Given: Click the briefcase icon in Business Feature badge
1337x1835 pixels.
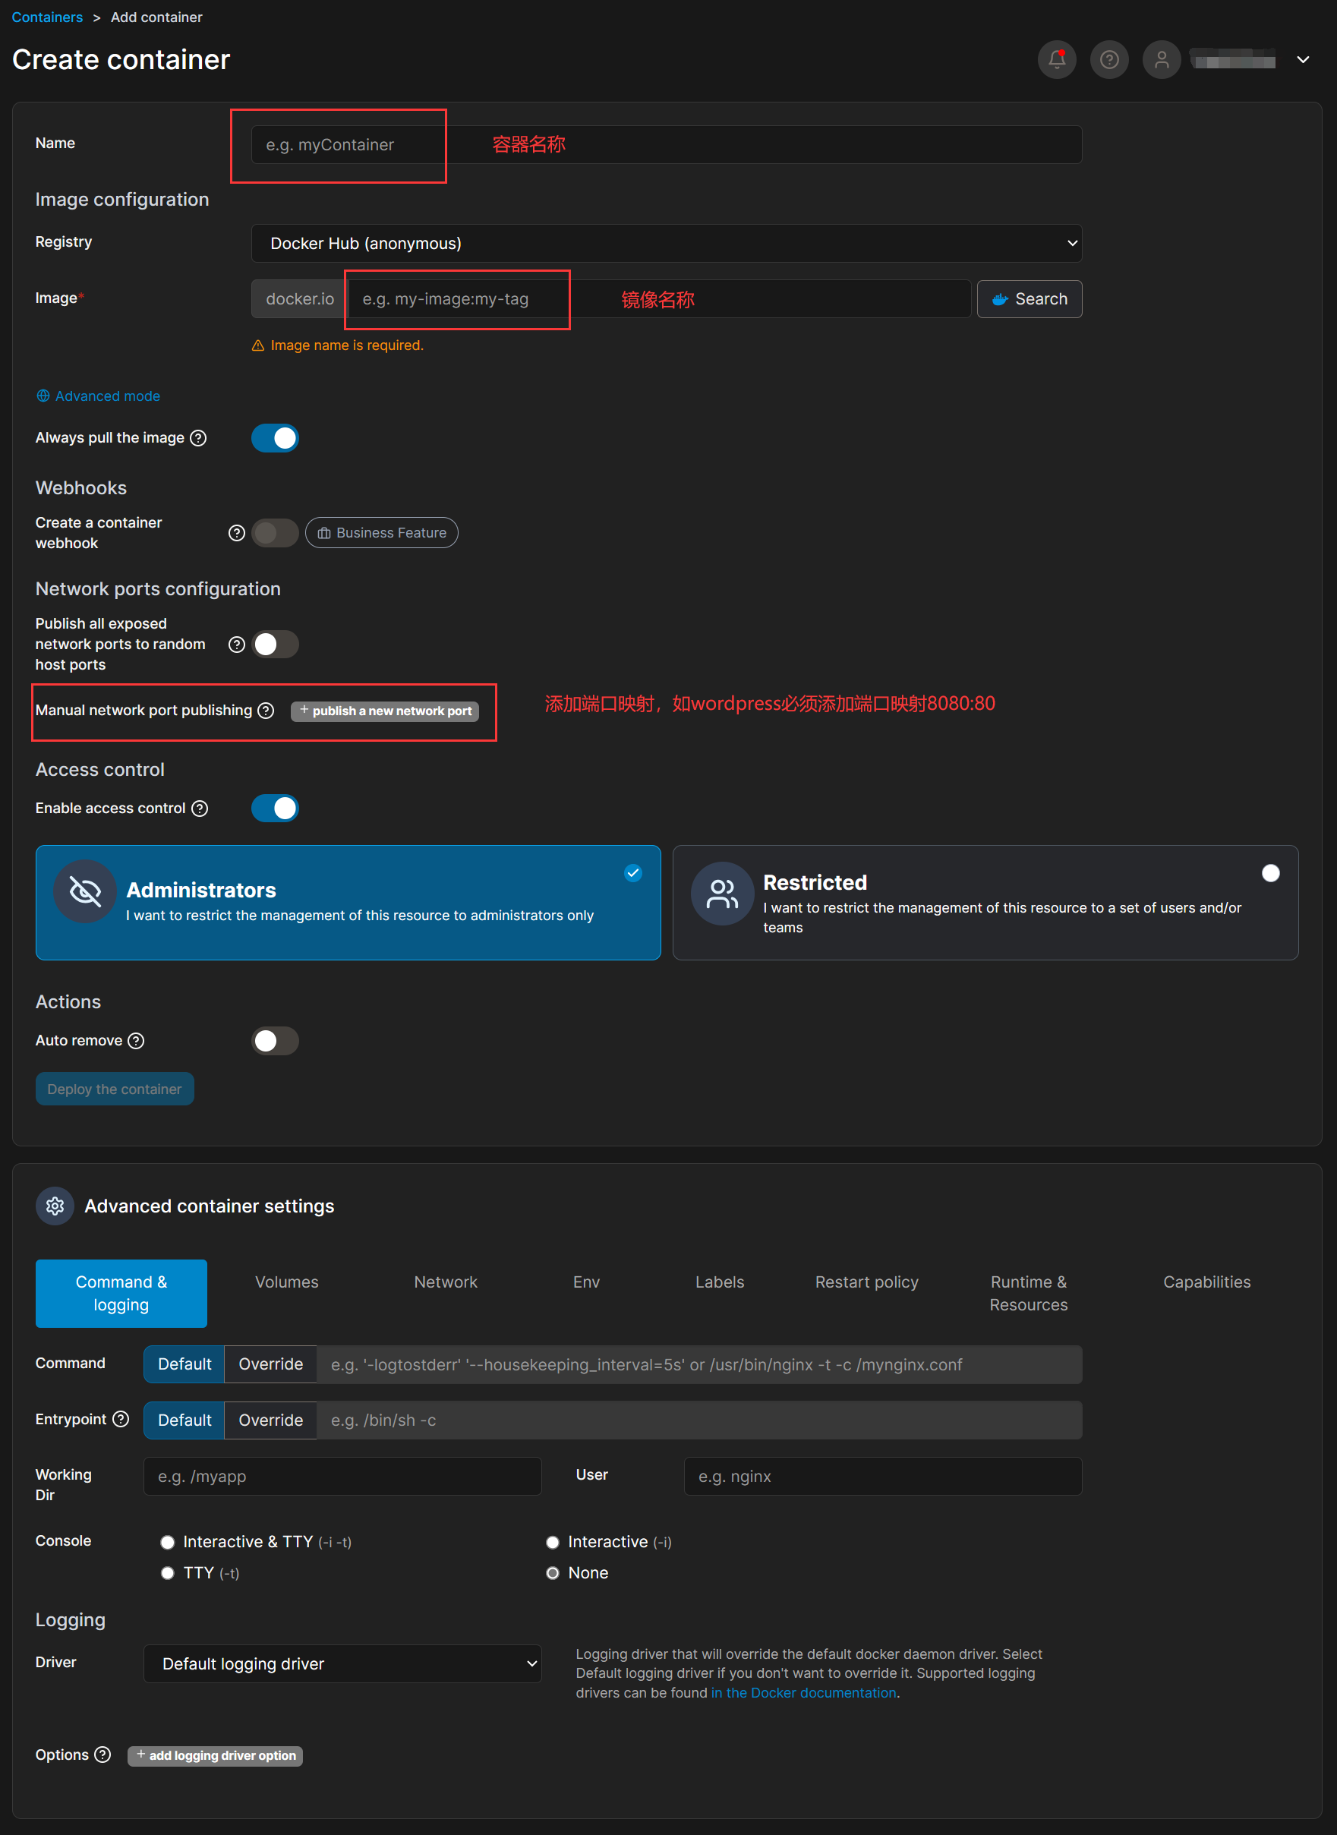Looking at the screenshot, I should click(323, 533).
